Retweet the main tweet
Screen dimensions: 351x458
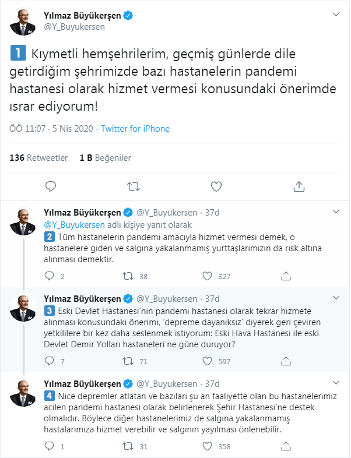(x=134, y=186)
